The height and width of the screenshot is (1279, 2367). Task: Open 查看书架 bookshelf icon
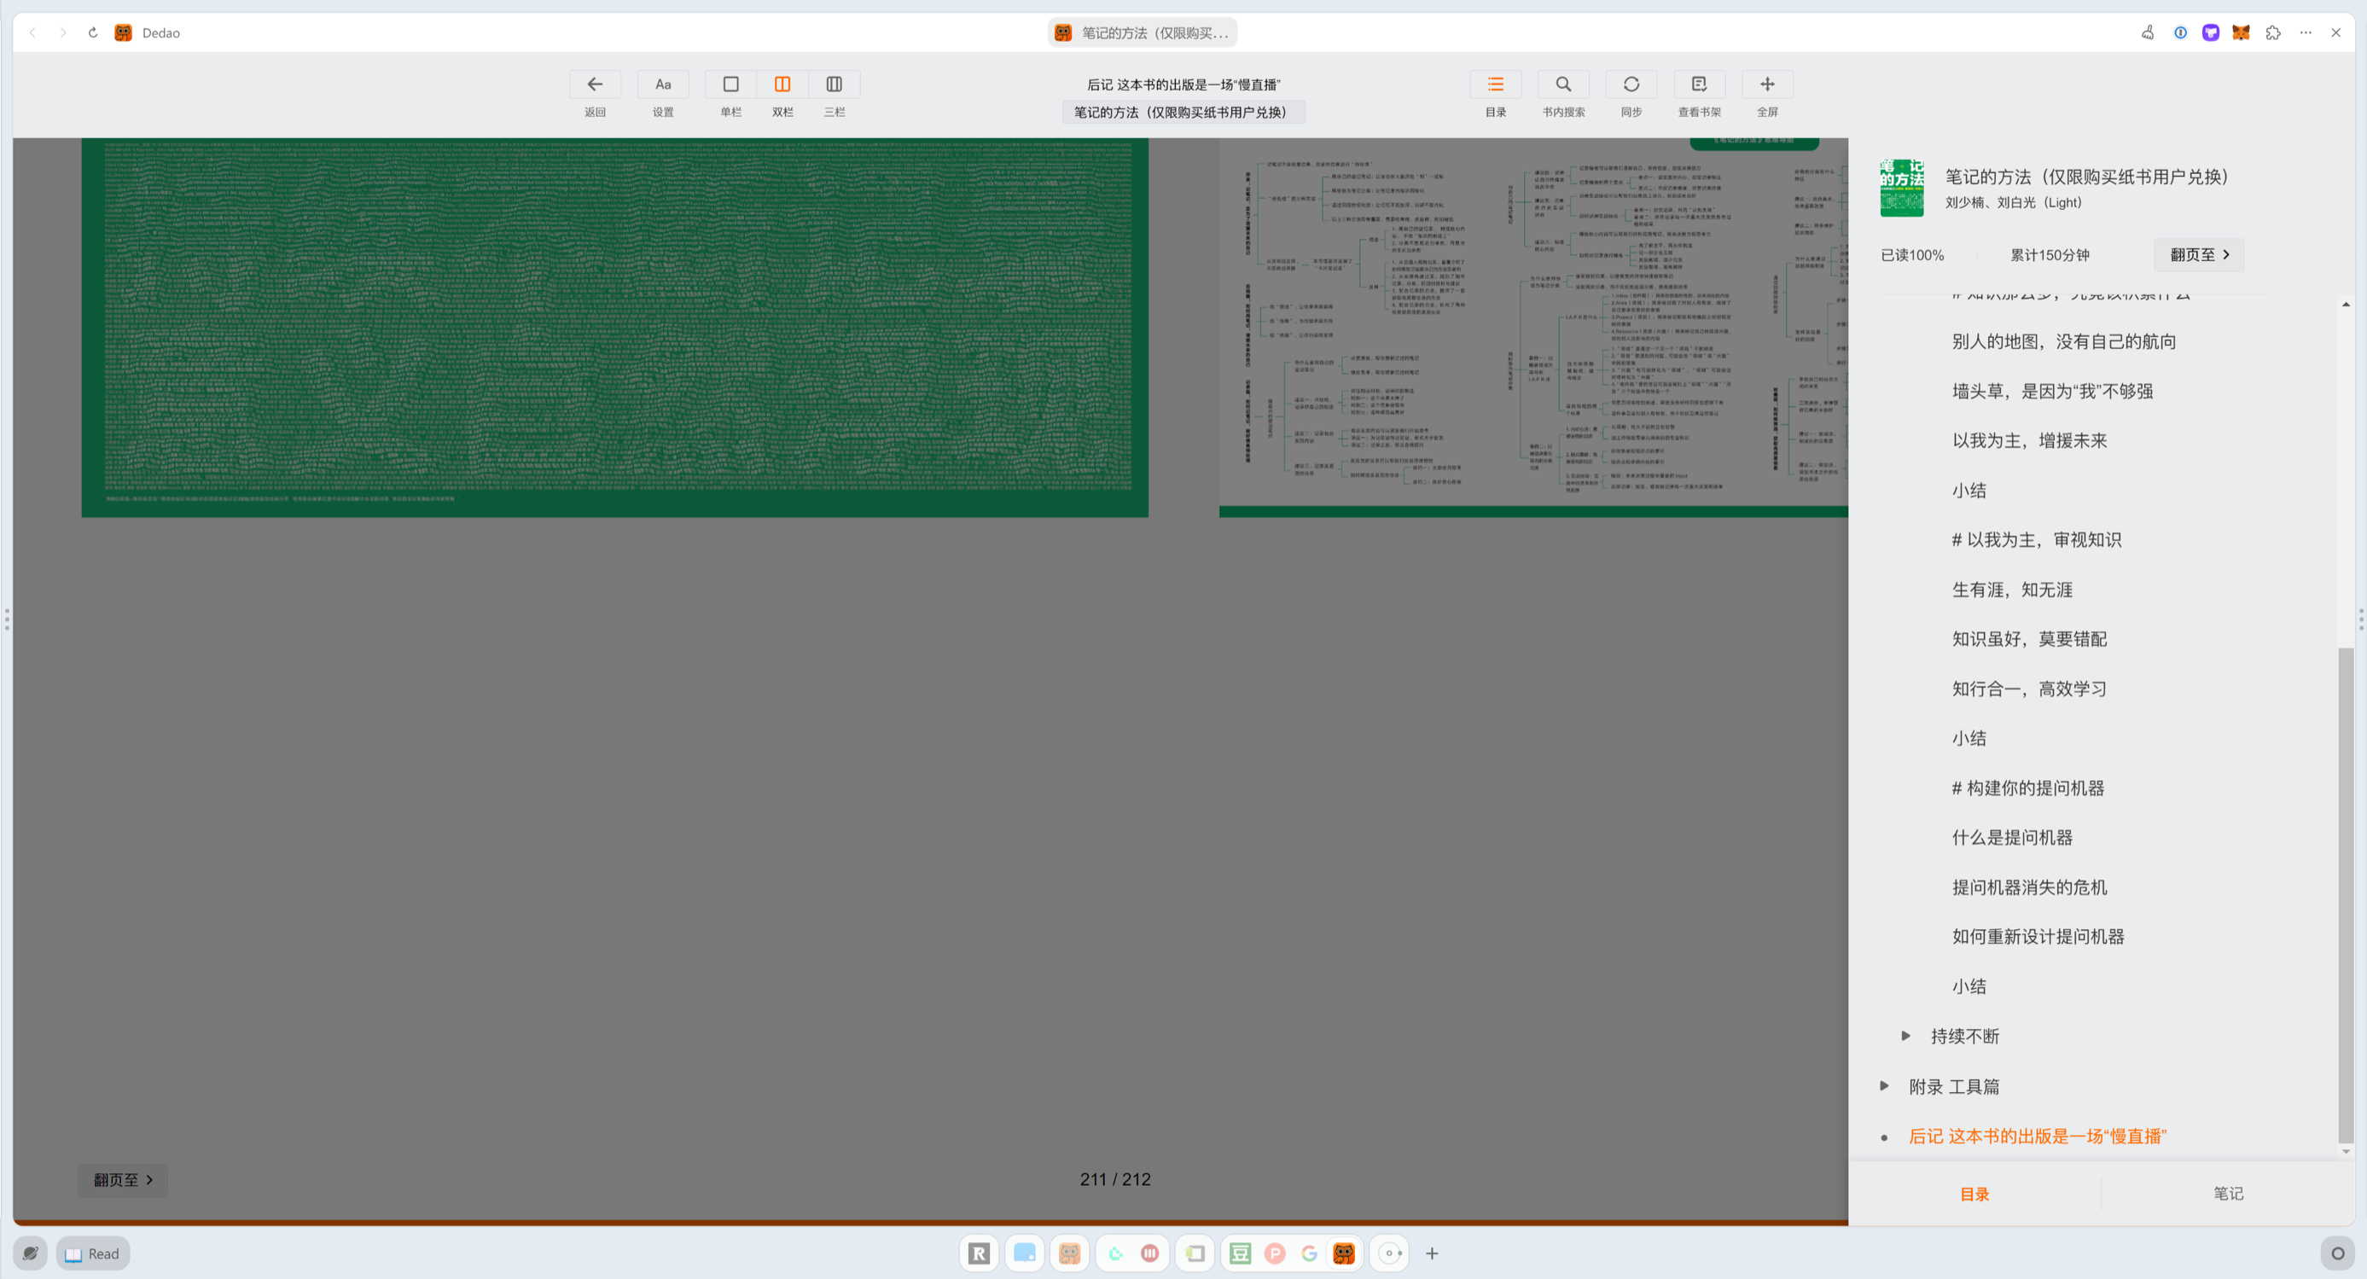(1698, 84)
